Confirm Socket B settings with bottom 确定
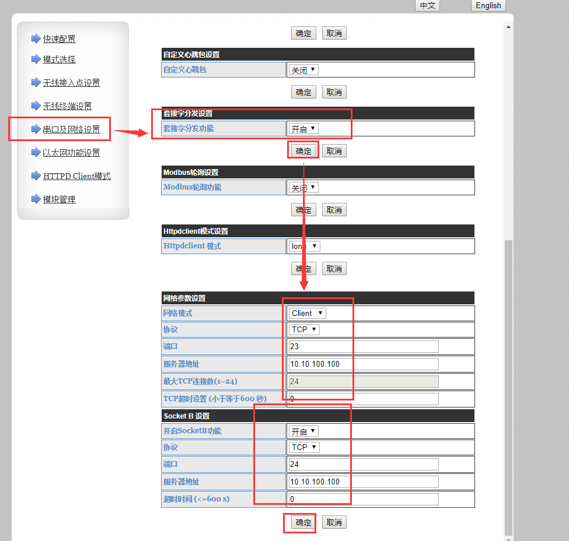 click(303, 522)
